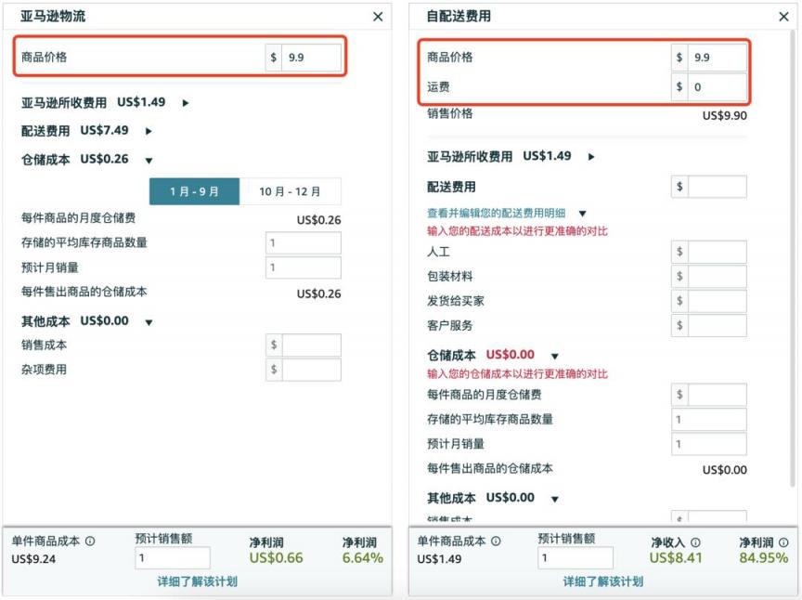802x600 pixels.
Task: Click the 运费 input field
Action: pos(718,87)
